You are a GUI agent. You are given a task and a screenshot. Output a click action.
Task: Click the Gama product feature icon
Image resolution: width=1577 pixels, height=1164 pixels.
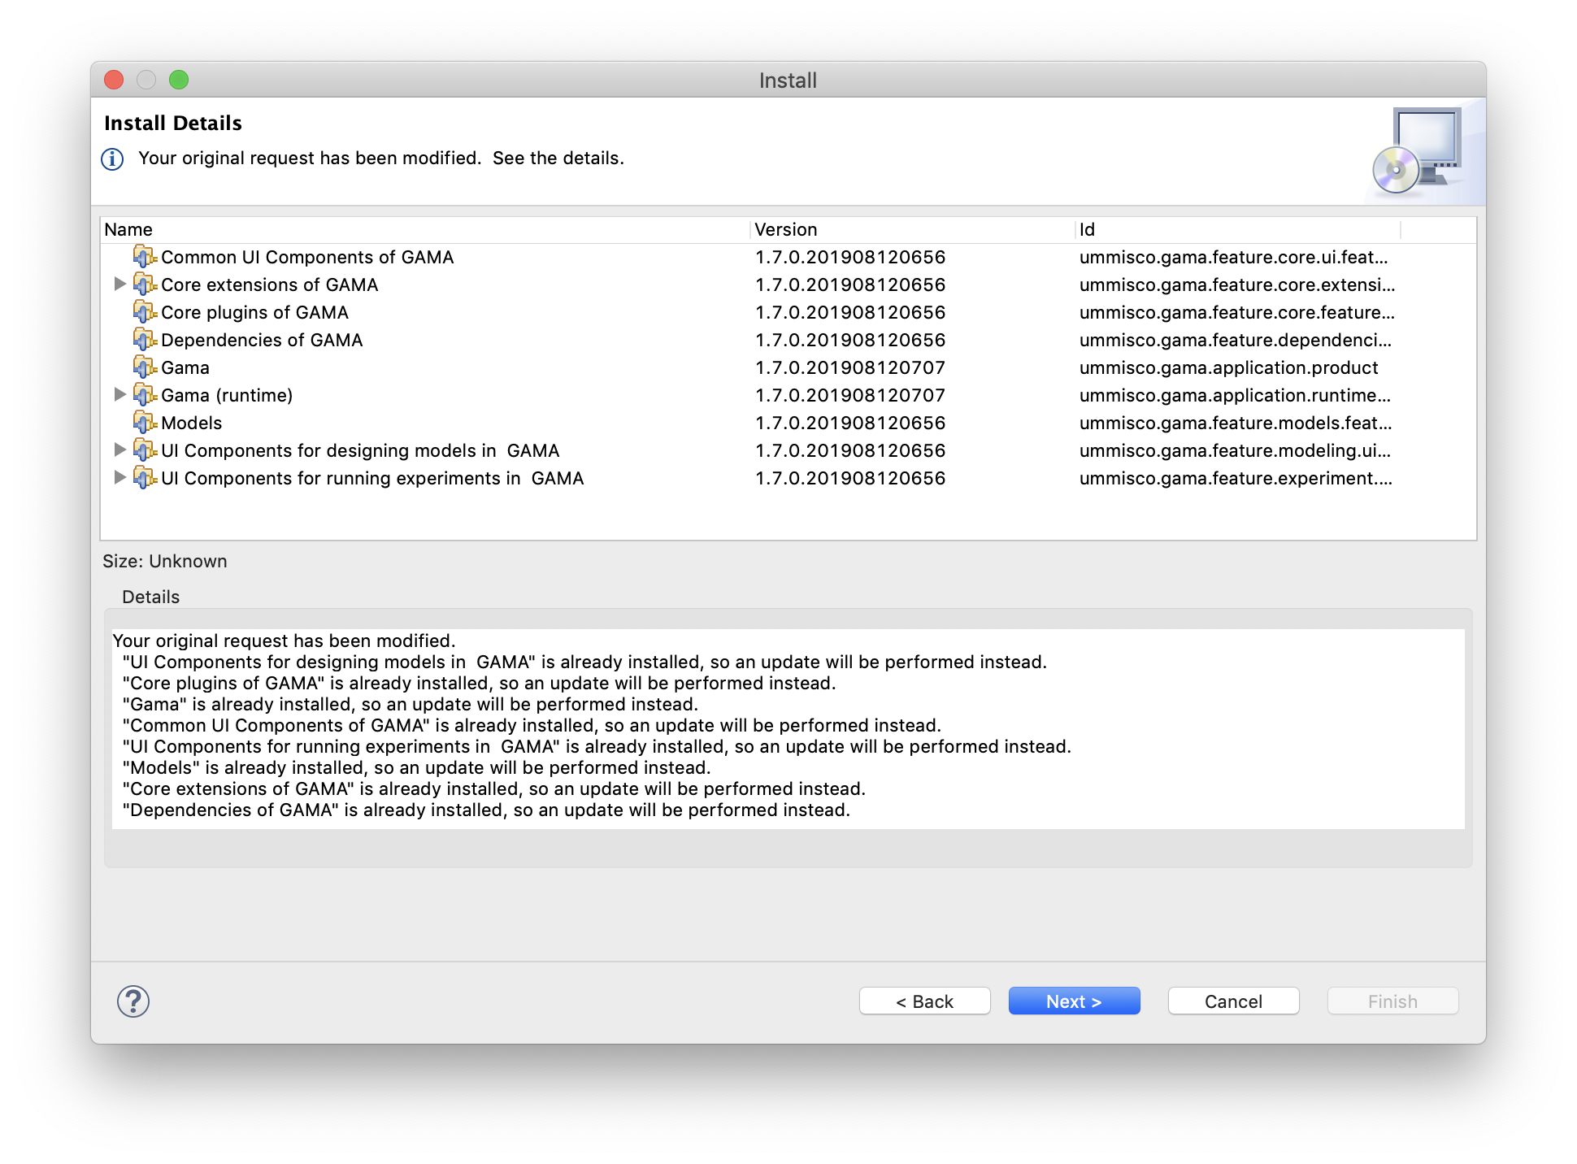145,367
